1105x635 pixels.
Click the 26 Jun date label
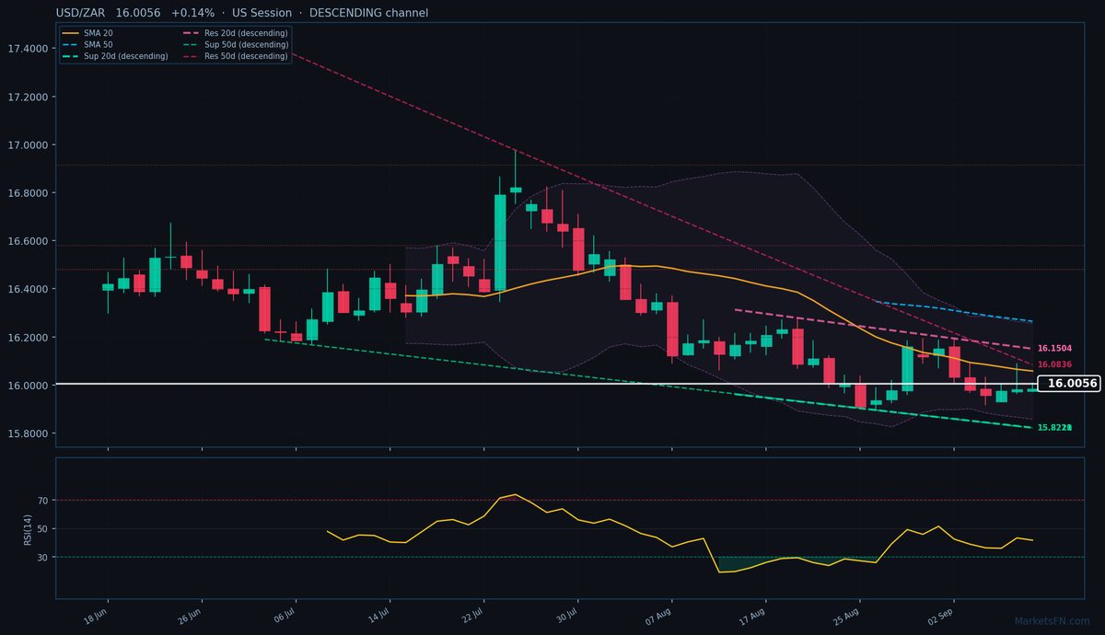coord(190,617)
